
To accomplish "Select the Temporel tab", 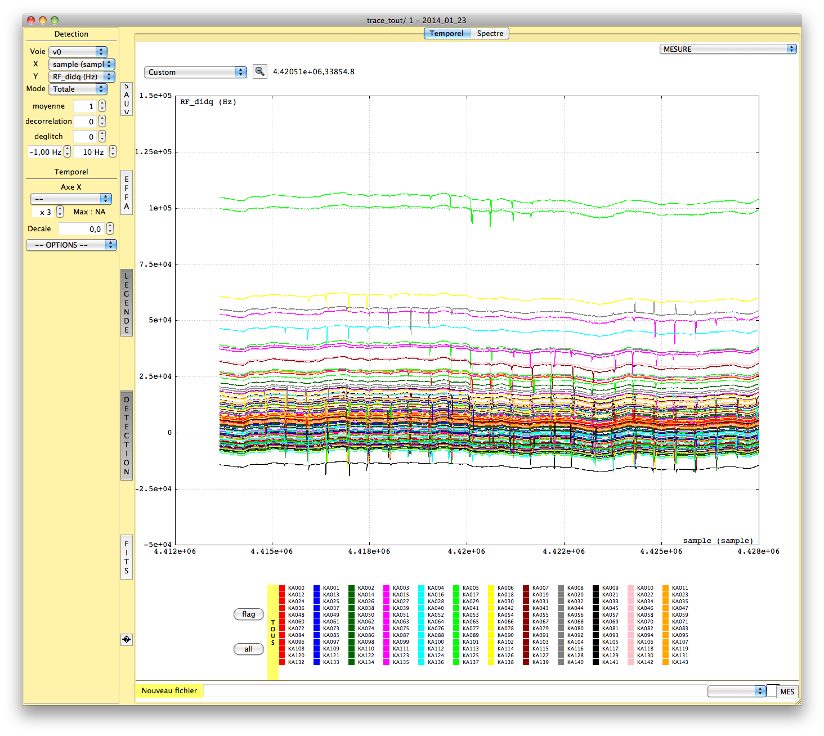I will pos(446,34).
